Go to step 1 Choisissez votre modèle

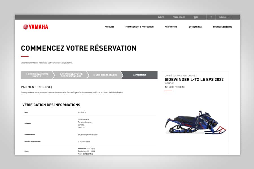[37, 75]
